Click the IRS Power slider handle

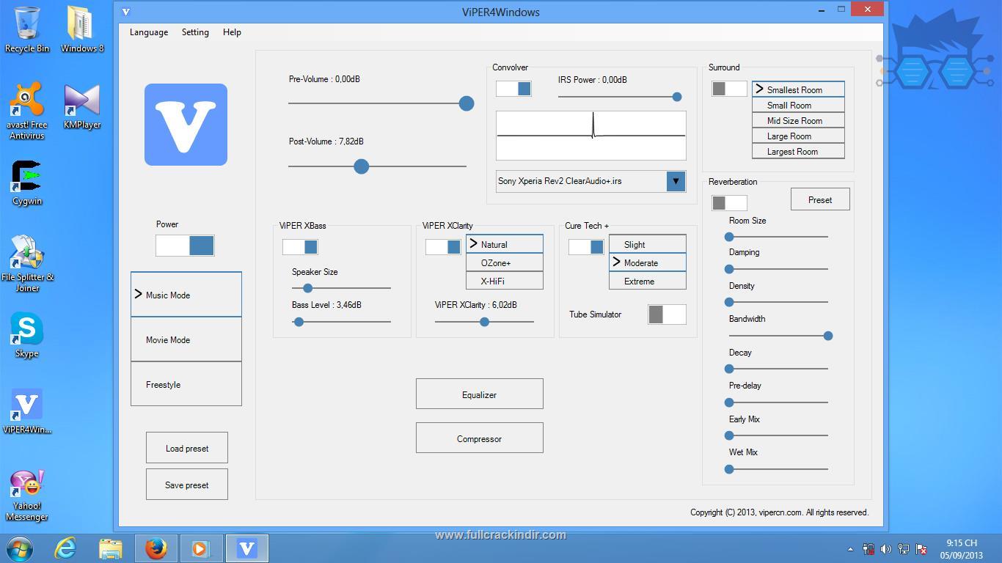[677, 97]
